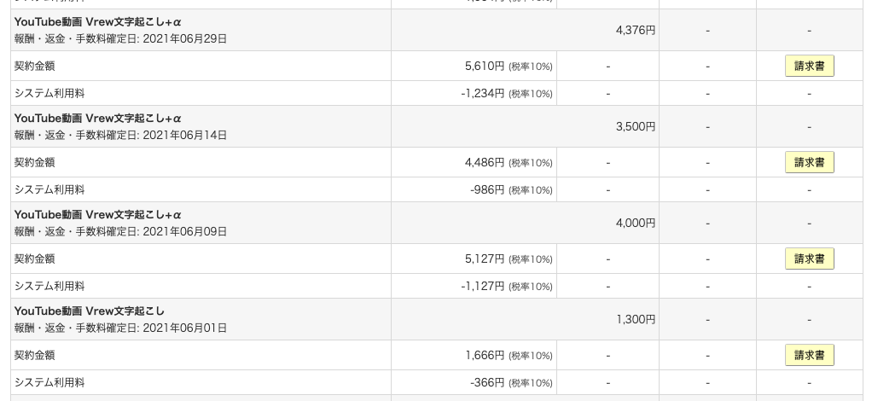Open the 請求書 for the 1,666円 contract

click(x=809, y=355)
